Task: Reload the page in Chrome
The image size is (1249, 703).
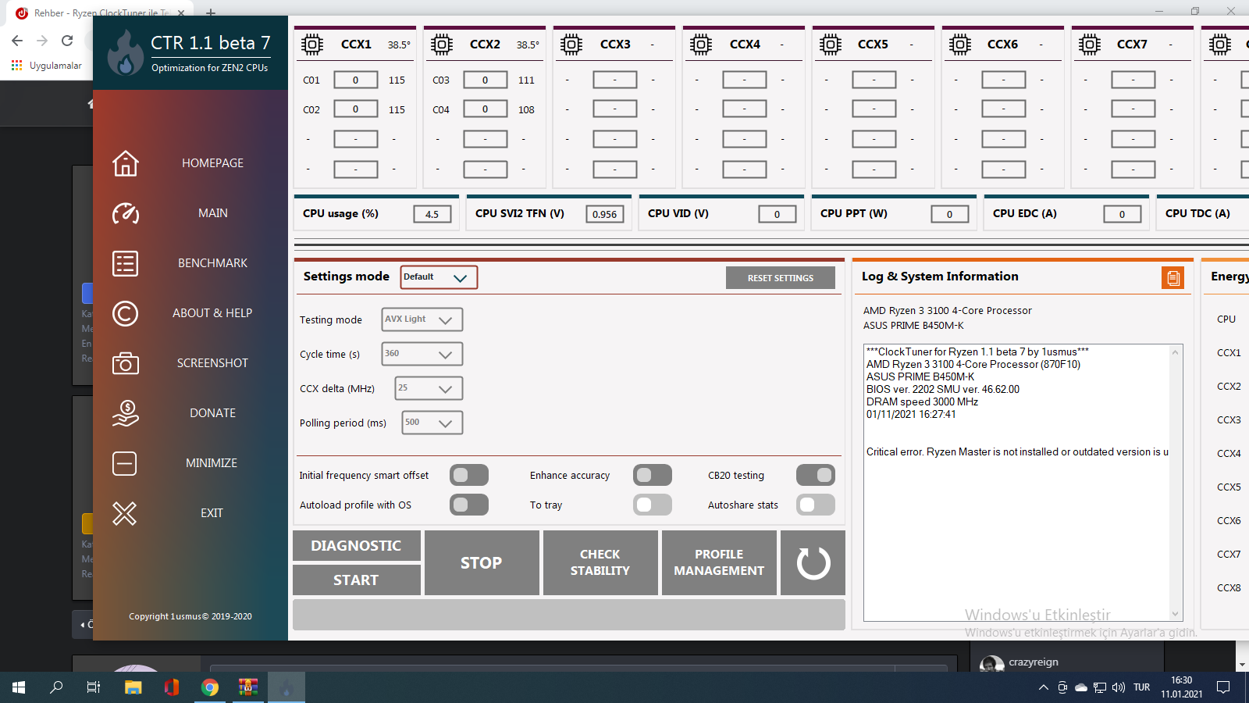Action: point(67,41)
